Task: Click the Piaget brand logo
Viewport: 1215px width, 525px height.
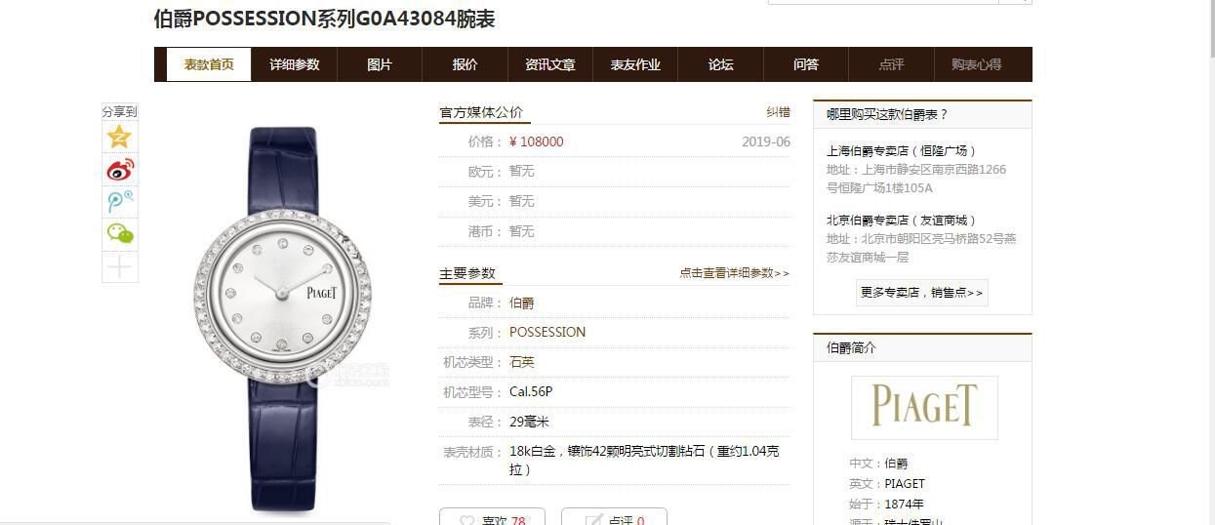Action: tap(923, 407)
